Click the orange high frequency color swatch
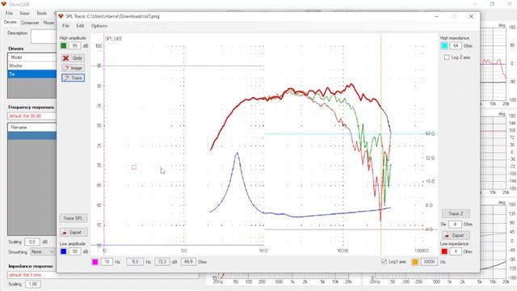This screenshot has height=291, width=517. (414, 262)
